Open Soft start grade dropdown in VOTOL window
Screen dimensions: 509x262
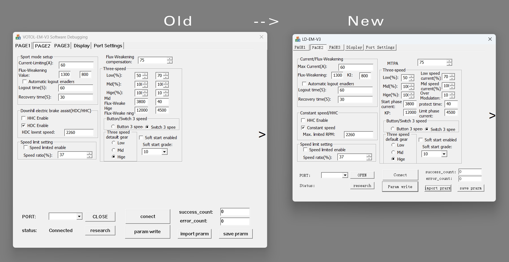coord(164,152)
